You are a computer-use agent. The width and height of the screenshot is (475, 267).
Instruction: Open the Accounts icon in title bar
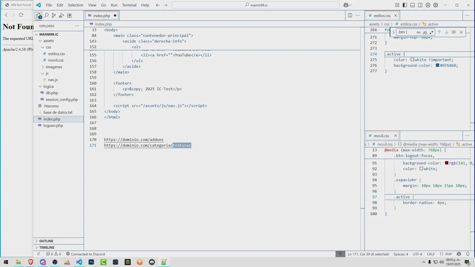click(x=428, y=5)
